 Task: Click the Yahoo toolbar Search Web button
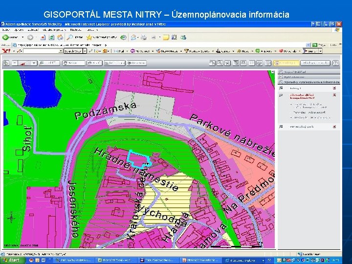coord(73,51)
